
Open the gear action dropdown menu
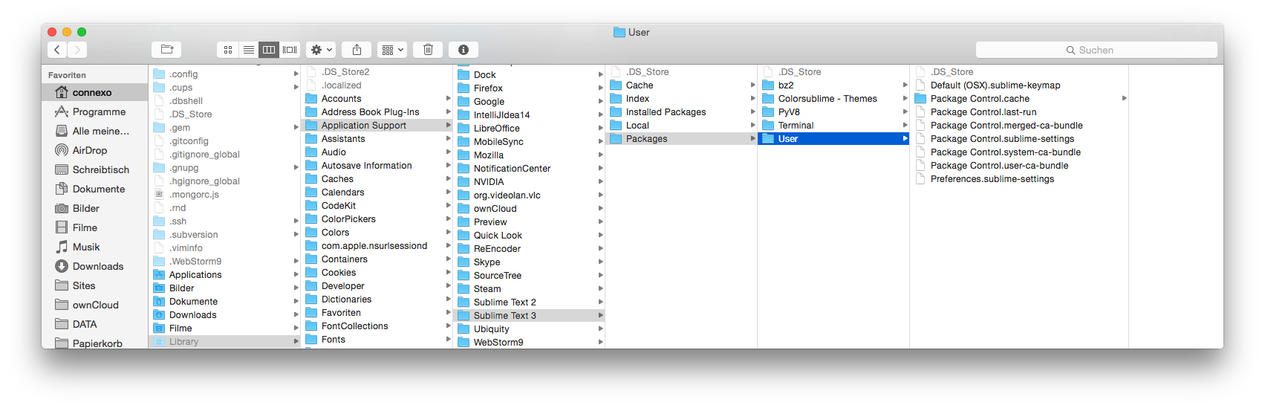321,50
